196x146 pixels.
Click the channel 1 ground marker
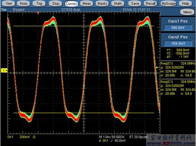click(x=4, y=70)
